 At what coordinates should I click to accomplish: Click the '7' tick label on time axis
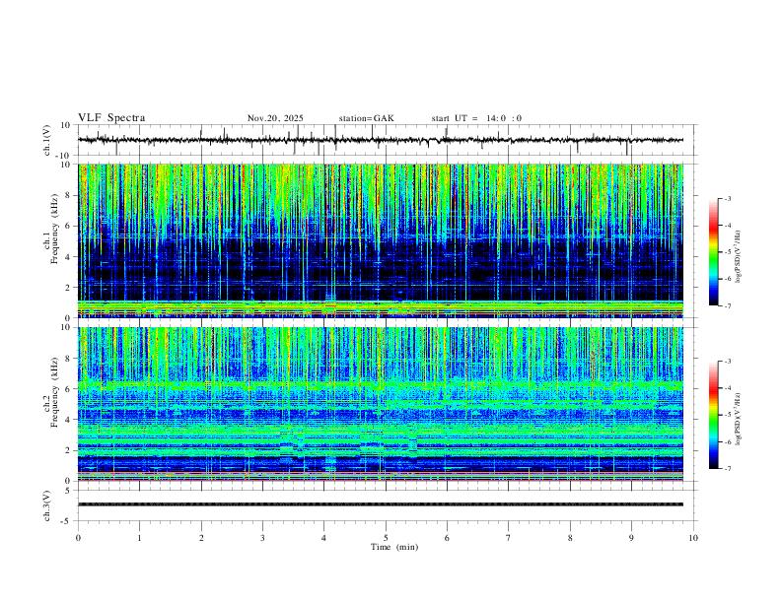(x=509, y=538)
